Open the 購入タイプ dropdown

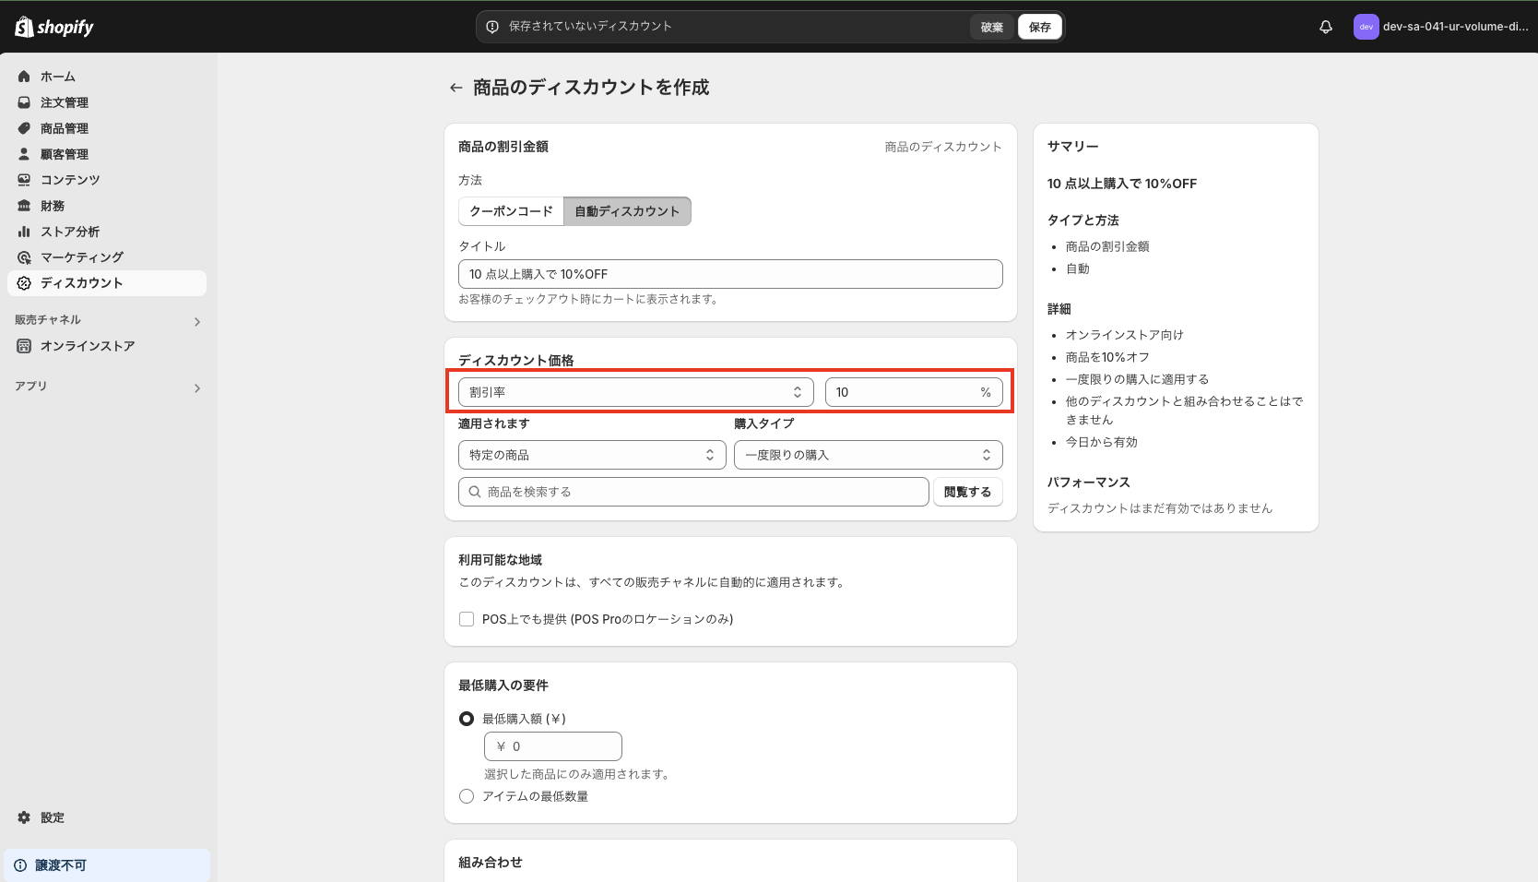(x=867, y=454)
